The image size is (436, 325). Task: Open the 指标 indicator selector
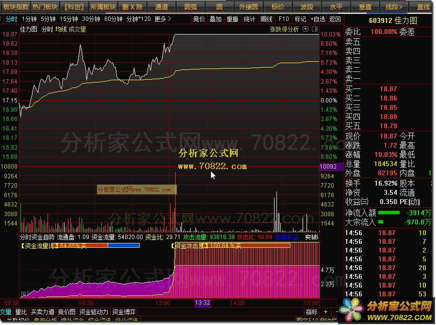(x=311, y=312)
